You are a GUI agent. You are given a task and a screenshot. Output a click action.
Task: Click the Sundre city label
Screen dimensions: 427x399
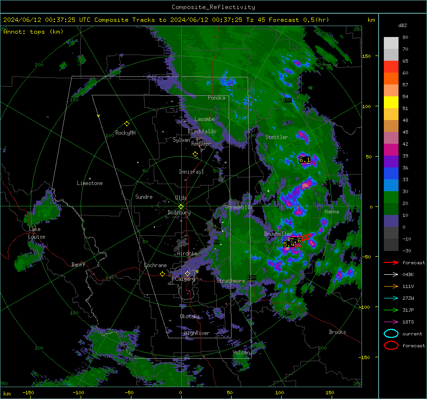click(144, 197)
